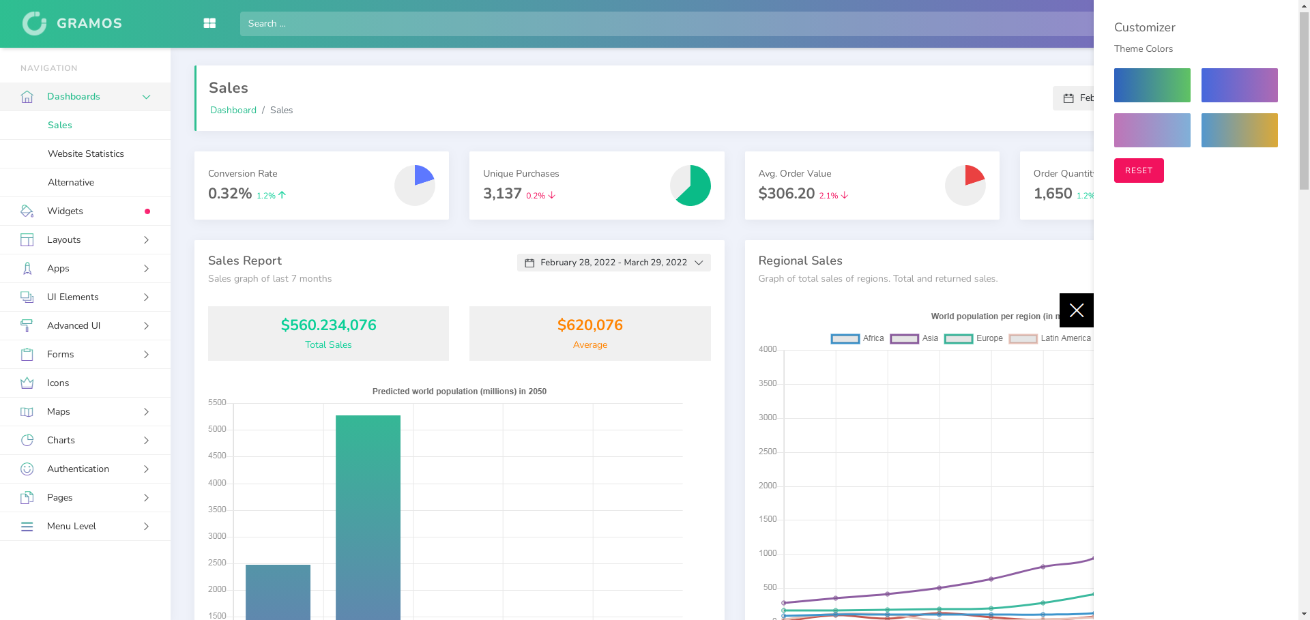Screen dimensions: 1310x620
Task: Toggle Africa legend in Regional Sales chart
Action: pyautogui.click(x=857, y=338)
